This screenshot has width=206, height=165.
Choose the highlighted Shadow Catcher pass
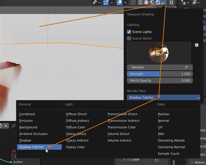pos(40,147)
